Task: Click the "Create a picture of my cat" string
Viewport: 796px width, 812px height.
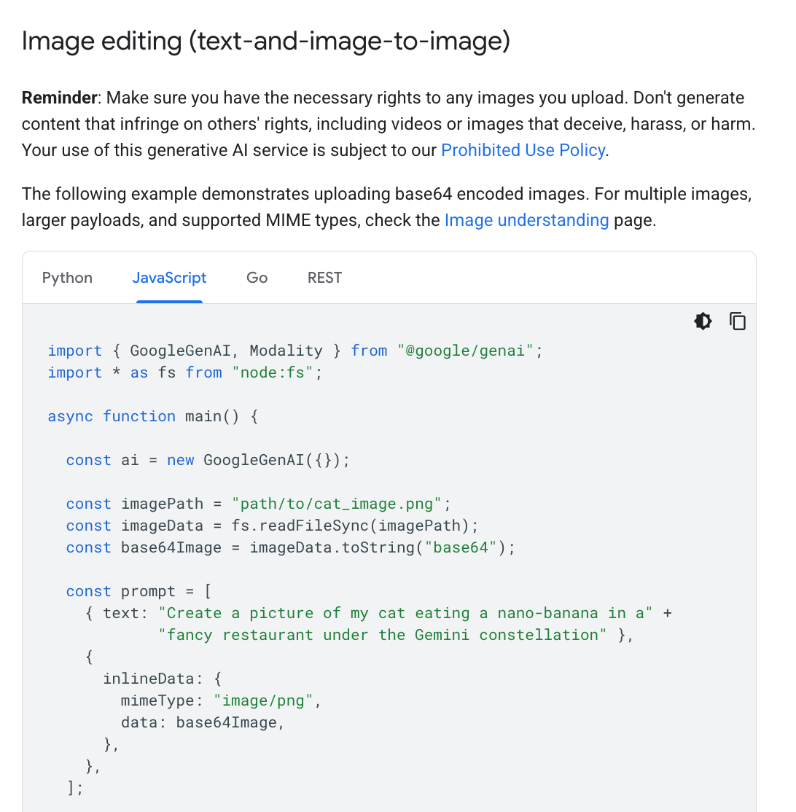Action: [x=405, y=613]
